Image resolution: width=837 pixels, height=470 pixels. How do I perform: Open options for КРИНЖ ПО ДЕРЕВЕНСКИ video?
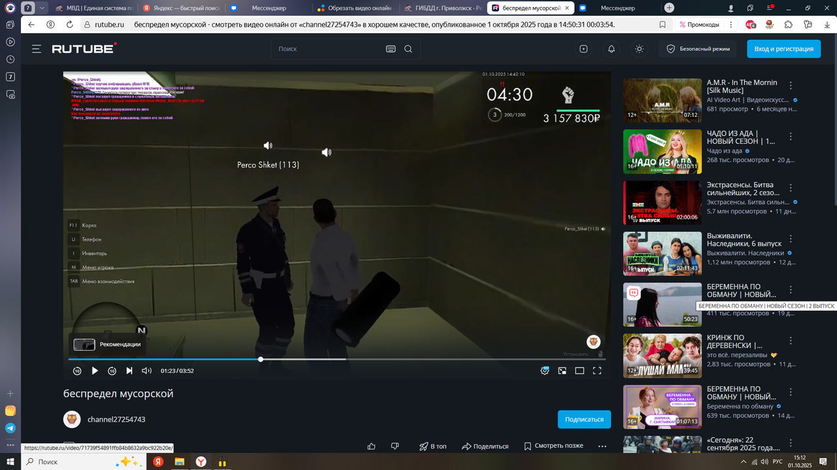(791, 341)
